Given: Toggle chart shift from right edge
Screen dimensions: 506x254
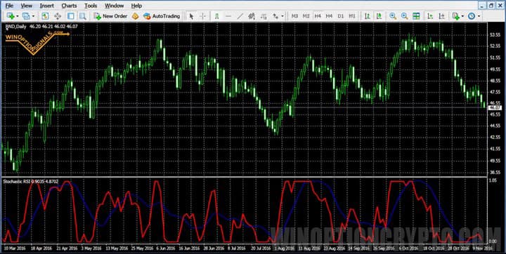Looking at the screenshot, I should pos(442,16).
